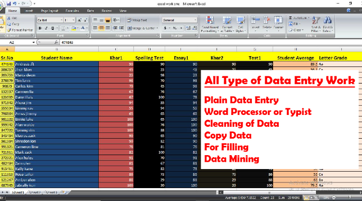This screenshot has width=362, height=201.
Task: Click the Increase Indent icon
Action: pos(122,28)
